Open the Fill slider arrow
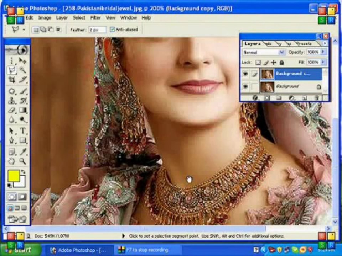This screenshot has width=342, height=256. click(323, 62)
